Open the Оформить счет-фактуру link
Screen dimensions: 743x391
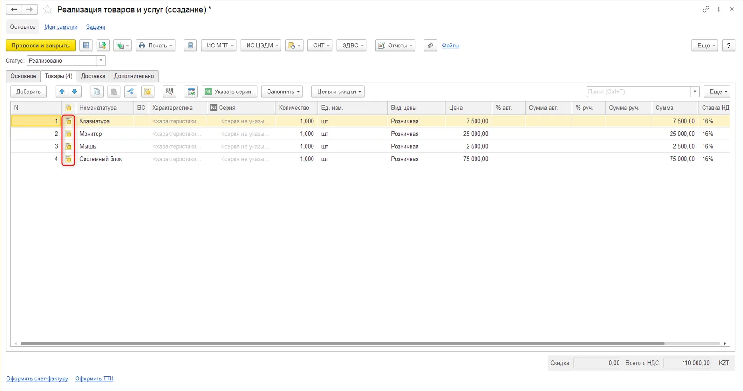pyautogui.click(x=37, y=378)
